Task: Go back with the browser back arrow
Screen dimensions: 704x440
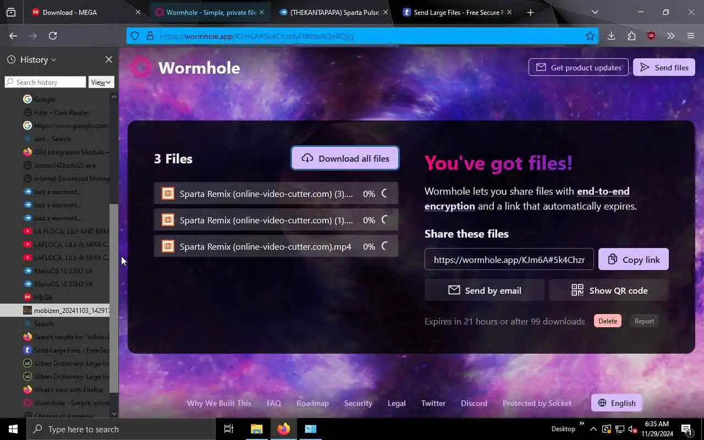Action: [13, 36]
